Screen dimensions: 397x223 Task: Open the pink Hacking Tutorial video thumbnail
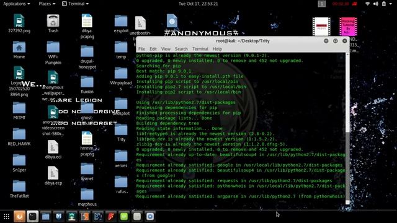(x=348, y=27)
